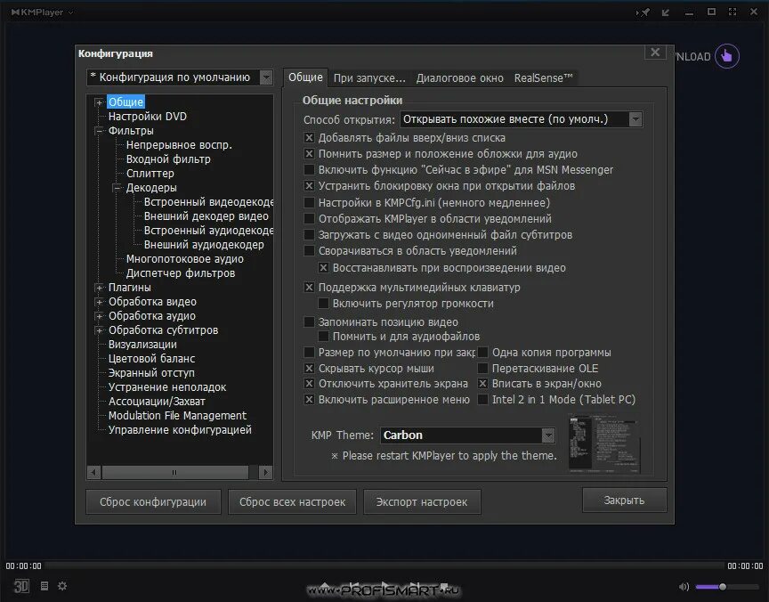Viewport: 769px width, 602px height.
Task: Click the purple hand download icon
Action: click(726, 56)
